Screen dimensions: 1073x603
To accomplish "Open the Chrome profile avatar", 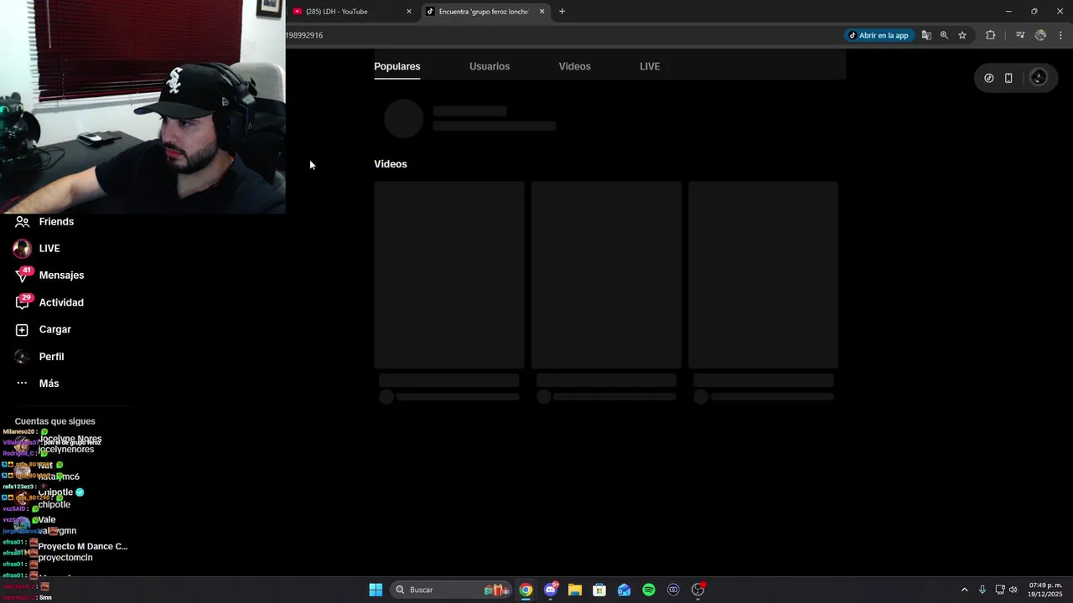I will coord(1040,35).
